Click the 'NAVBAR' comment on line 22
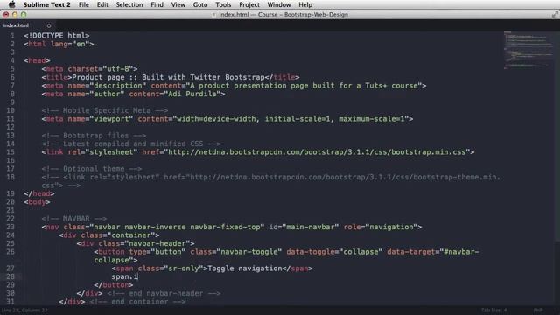560x315 pixels. point(74,219)
